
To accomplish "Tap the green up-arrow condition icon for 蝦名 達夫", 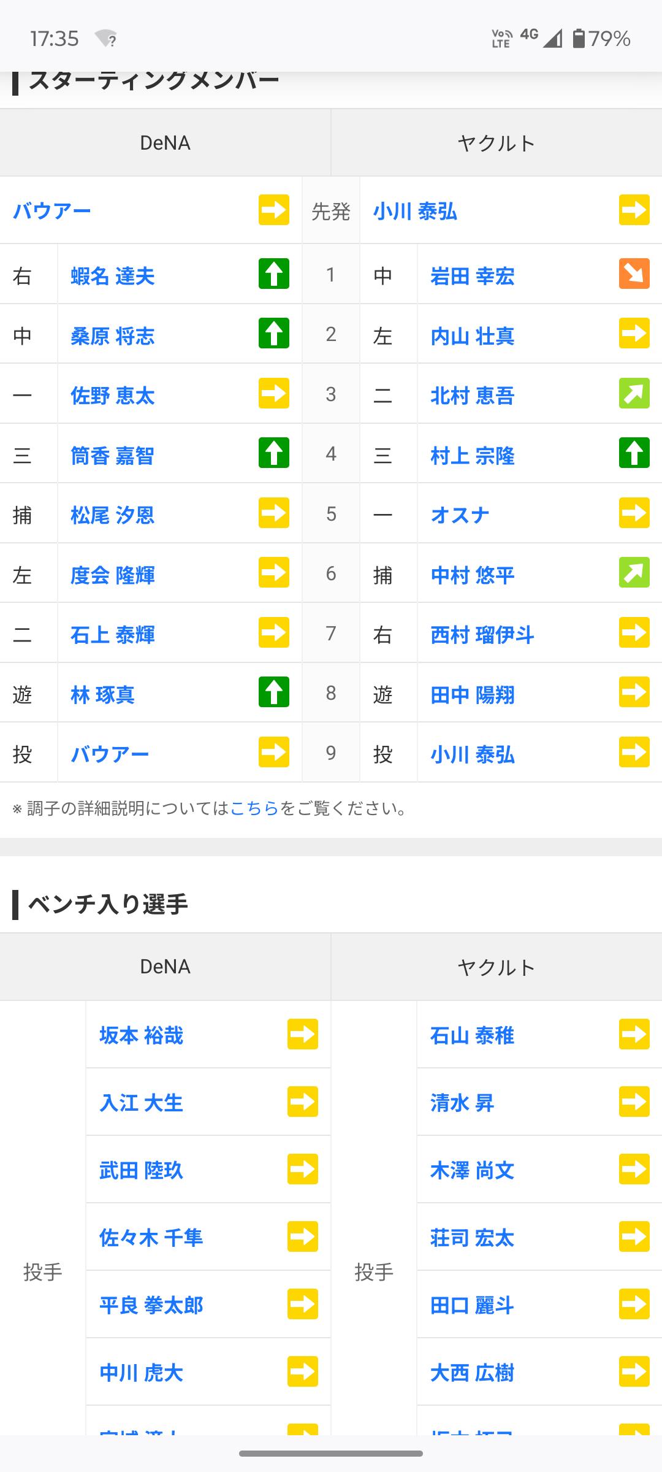I will [x=273, y=274].
